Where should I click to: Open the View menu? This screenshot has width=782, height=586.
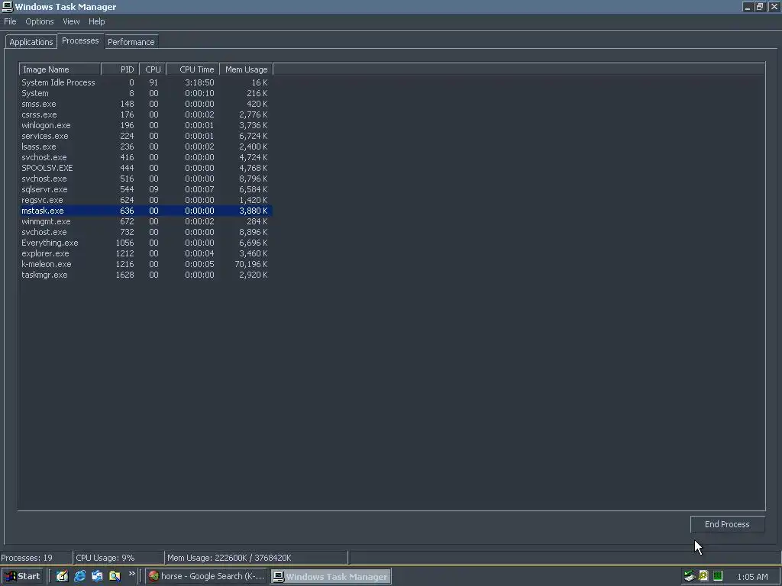pos(71,21)
